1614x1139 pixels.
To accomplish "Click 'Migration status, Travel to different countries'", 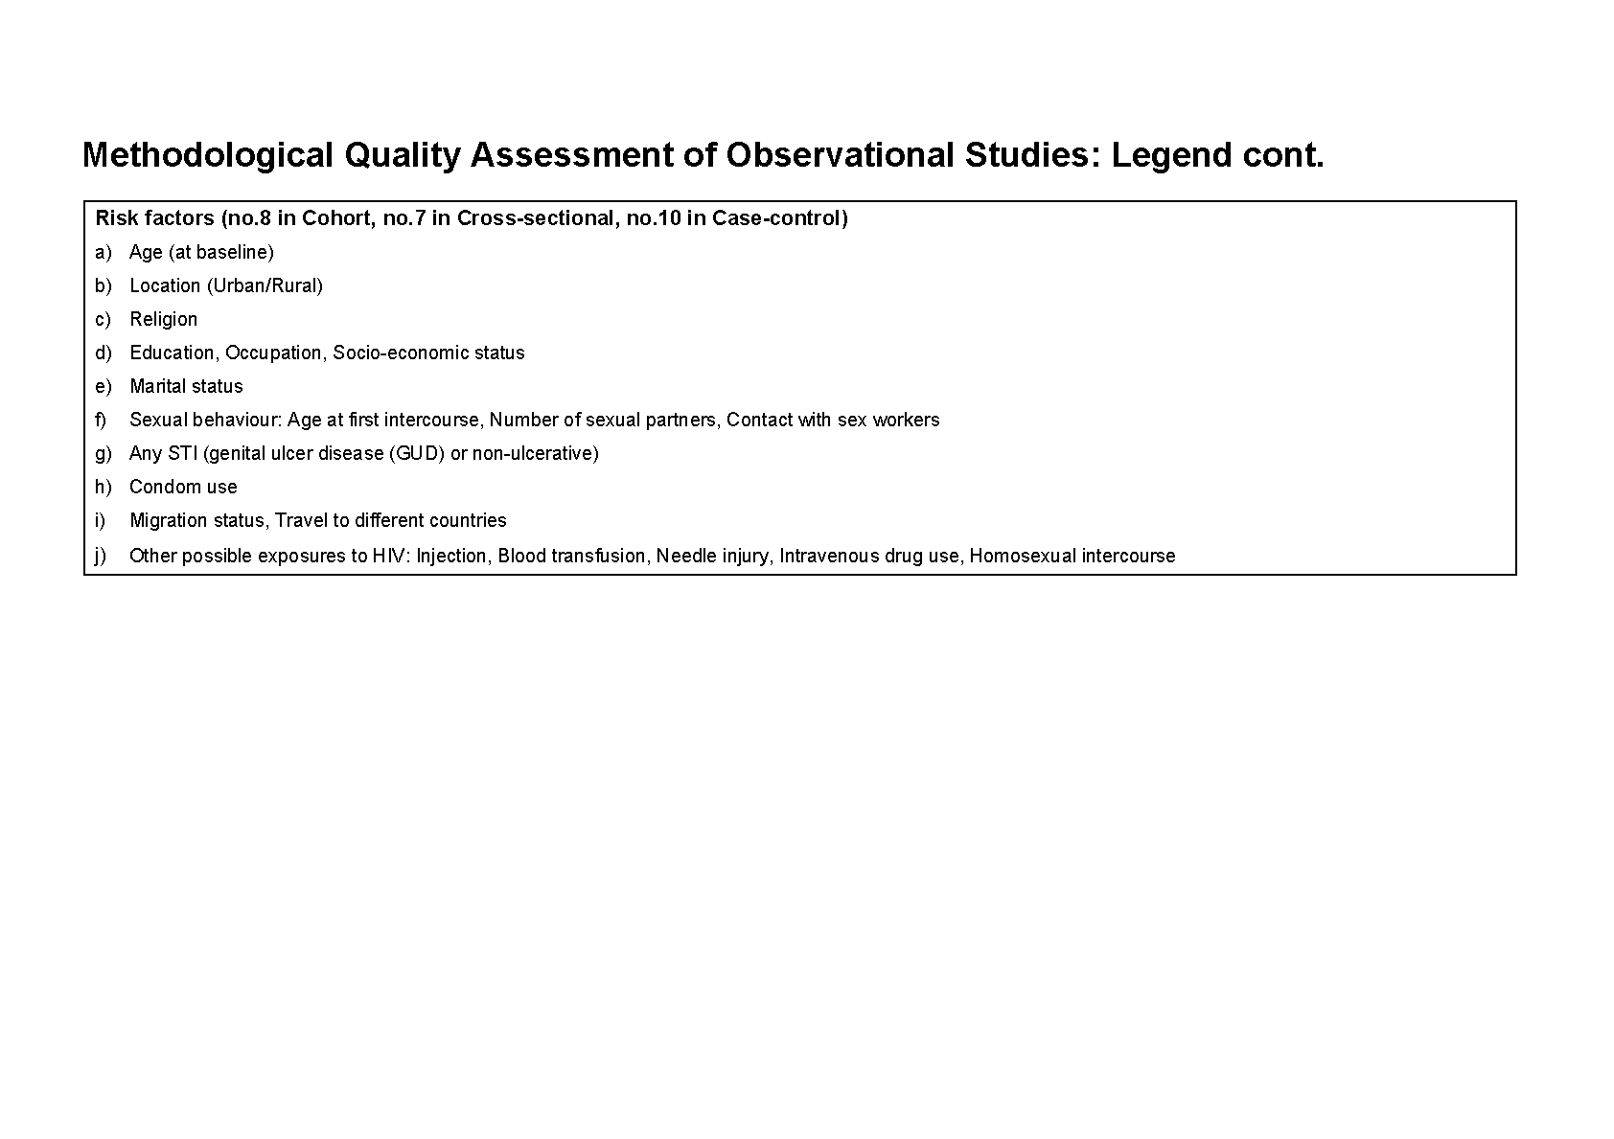I will click(x=318, y=520).
